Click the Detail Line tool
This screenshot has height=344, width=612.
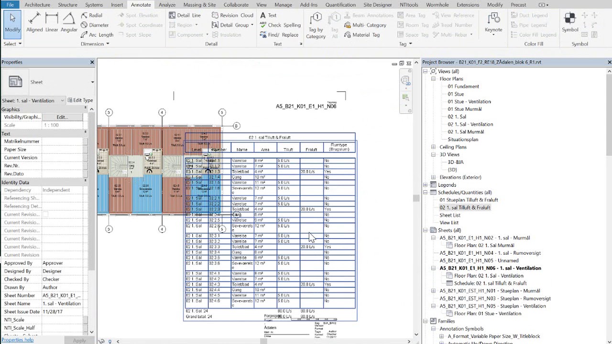pyautogui.click(x=185, y=15)
